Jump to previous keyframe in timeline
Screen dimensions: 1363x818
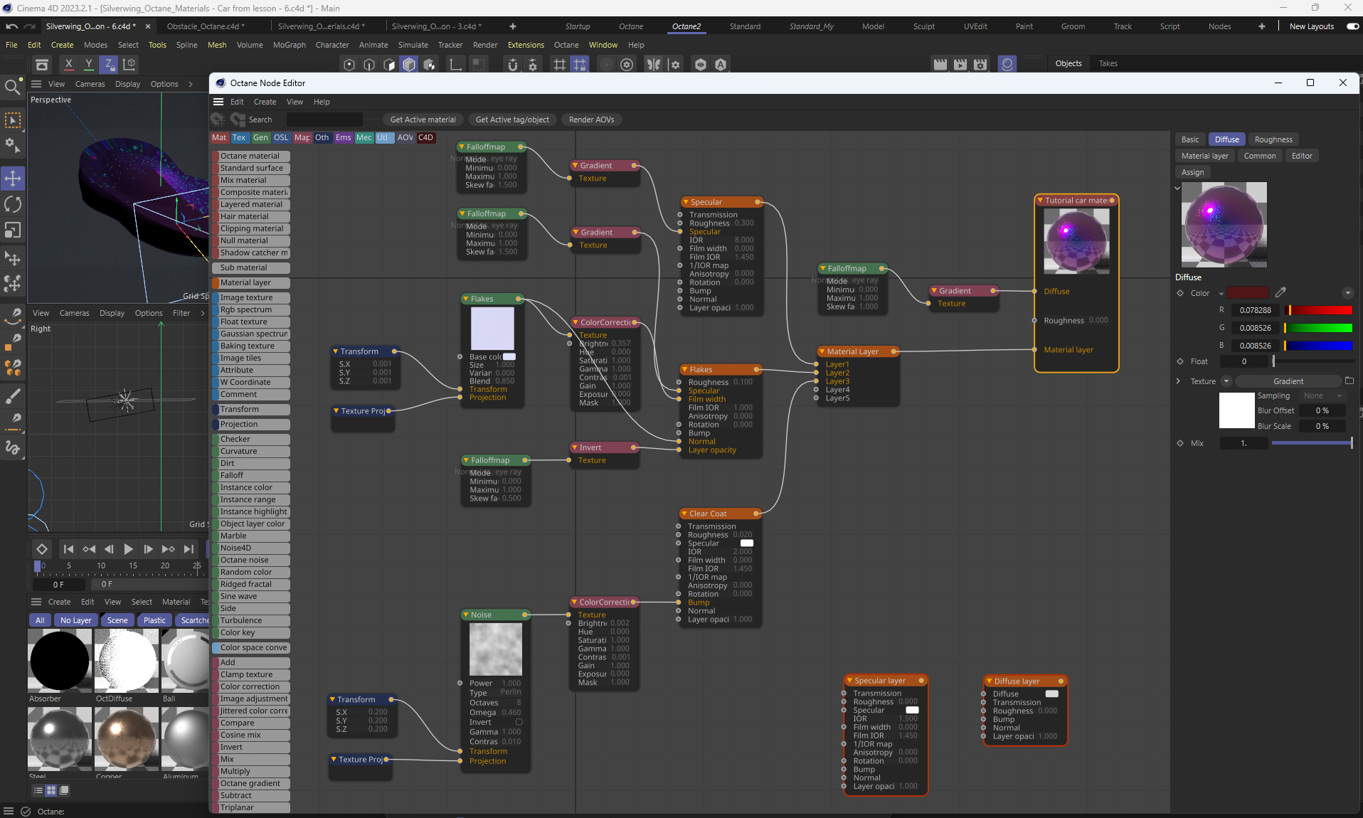[89, 549]
